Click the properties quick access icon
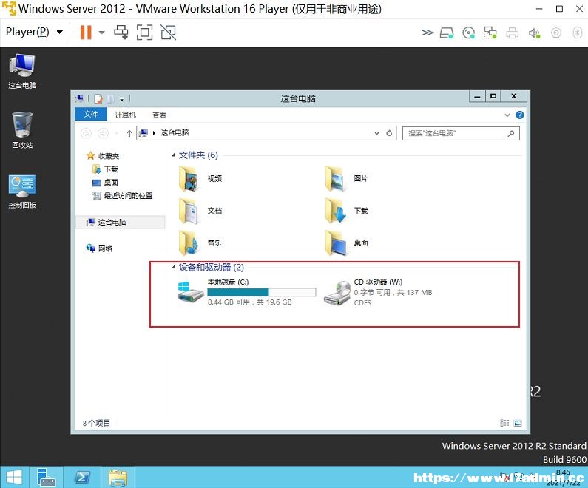 [98, 98]
